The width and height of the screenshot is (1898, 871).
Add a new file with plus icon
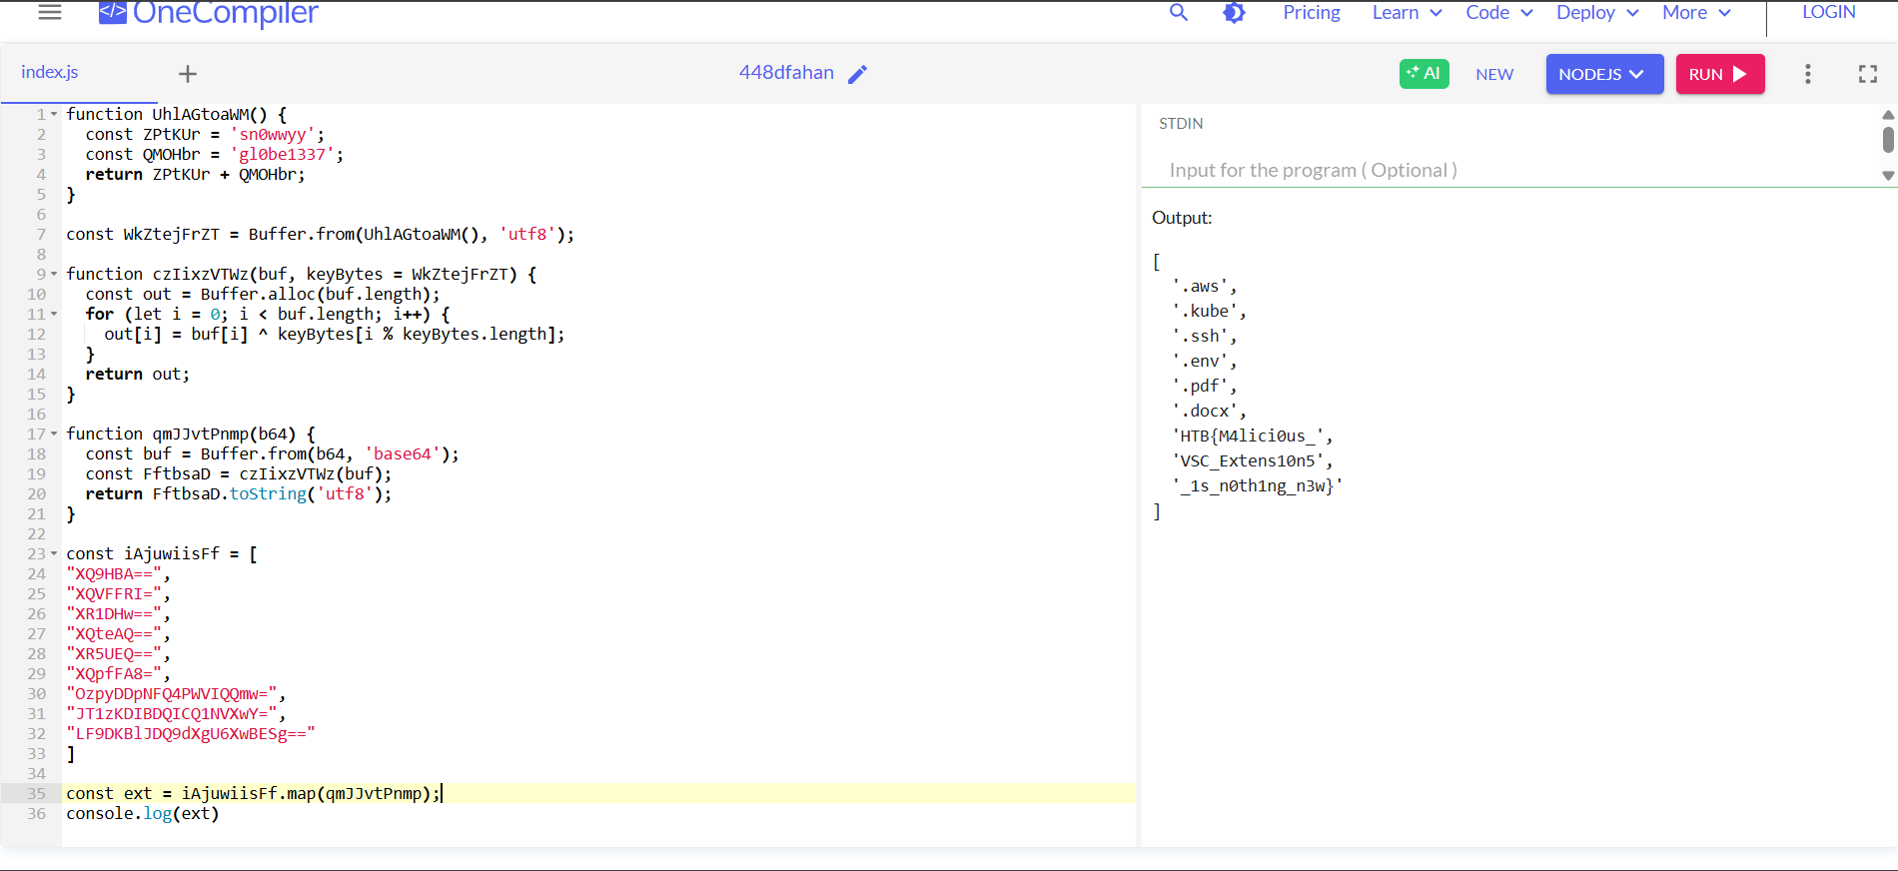click(x=188, y=74)
